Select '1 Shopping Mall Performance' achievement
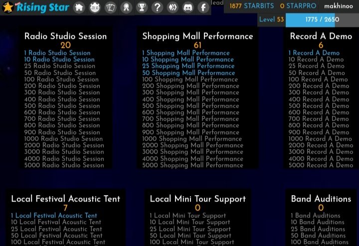Image resolution: width=359 pixels, height=246 pixels. 186,53
